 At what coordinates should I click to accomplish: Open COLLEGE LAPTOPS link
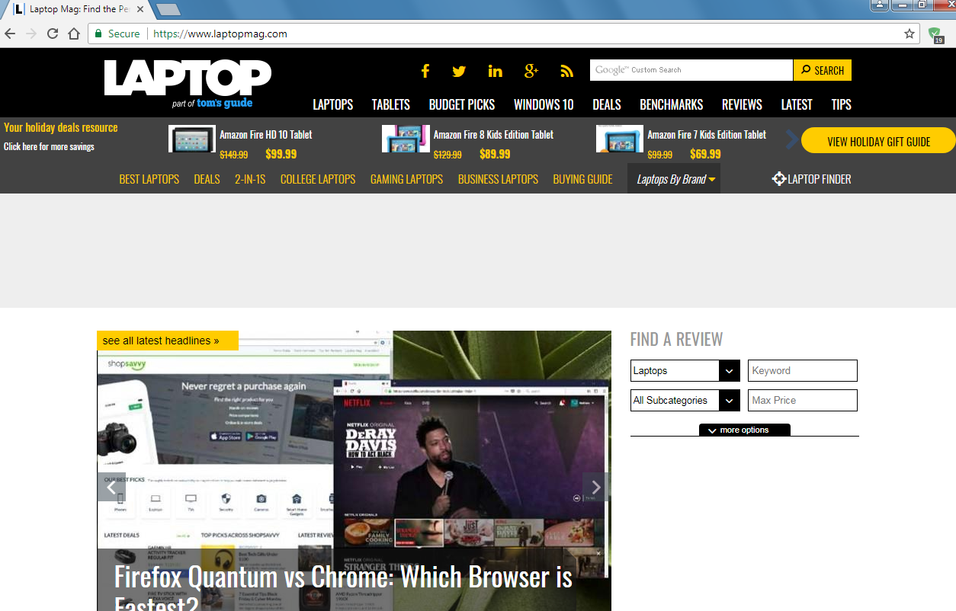(x=318, y=179)
